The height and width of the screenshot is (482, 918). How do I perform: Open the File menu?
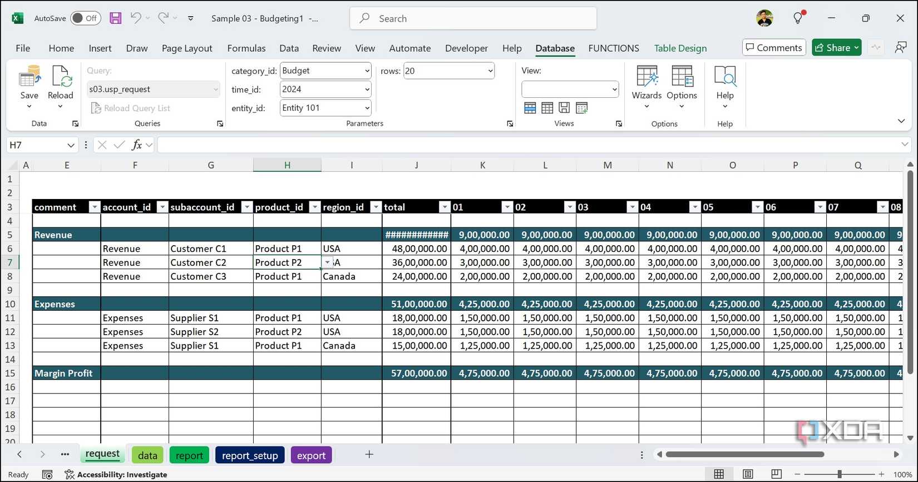pyautogui.click(x=23, y=48)
